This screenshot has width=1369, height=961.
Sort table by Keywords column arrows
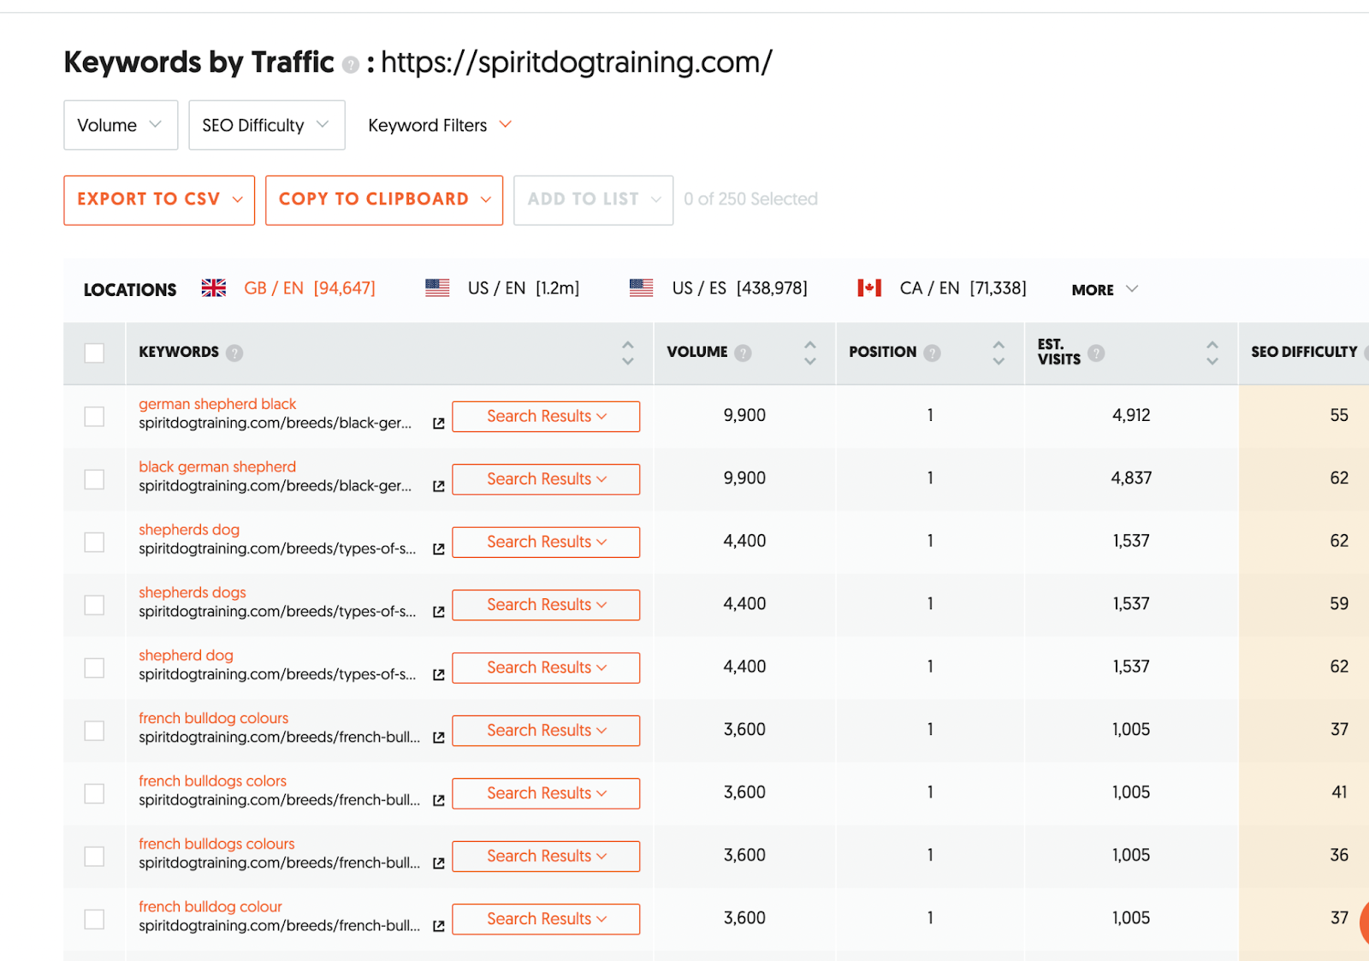tap(628, 353)
